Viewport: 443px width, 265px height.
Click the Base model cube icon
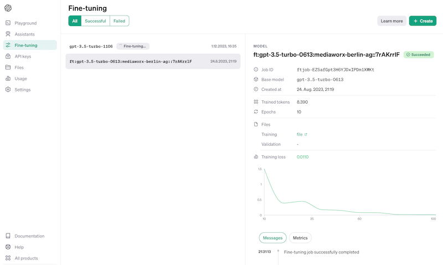point(256,79)
